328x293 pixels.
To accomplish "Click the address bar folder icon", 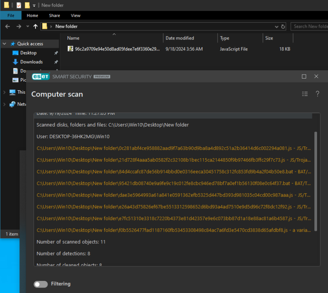I will 45,26.
